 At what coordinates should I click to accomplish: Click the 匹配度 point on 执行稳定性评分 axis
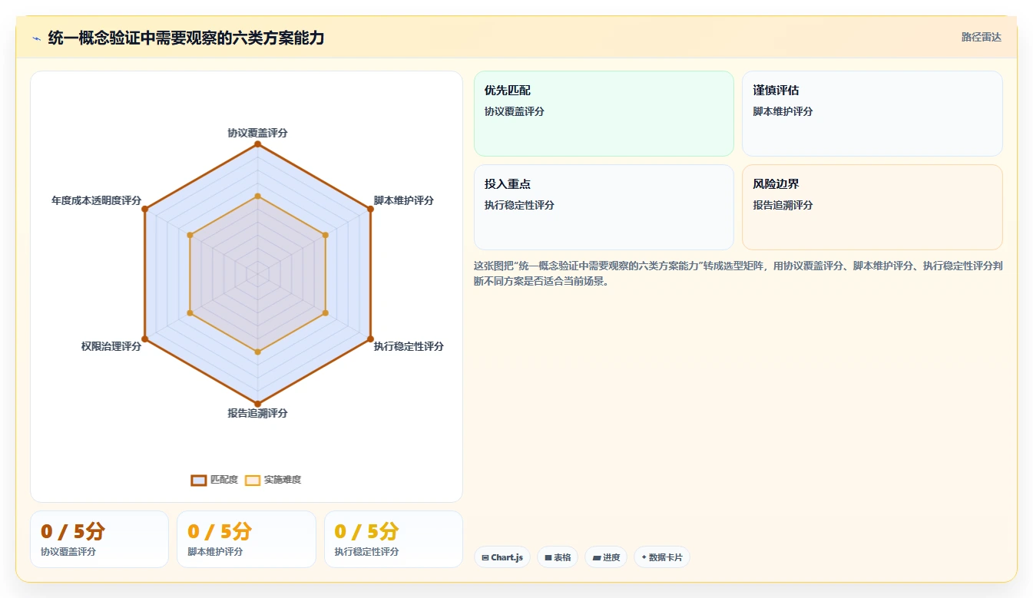[370, 339]
